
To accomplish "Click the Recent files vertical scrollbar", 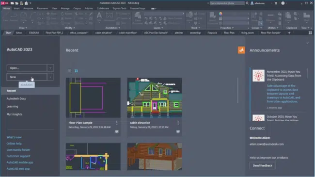I will click(238, 90).
